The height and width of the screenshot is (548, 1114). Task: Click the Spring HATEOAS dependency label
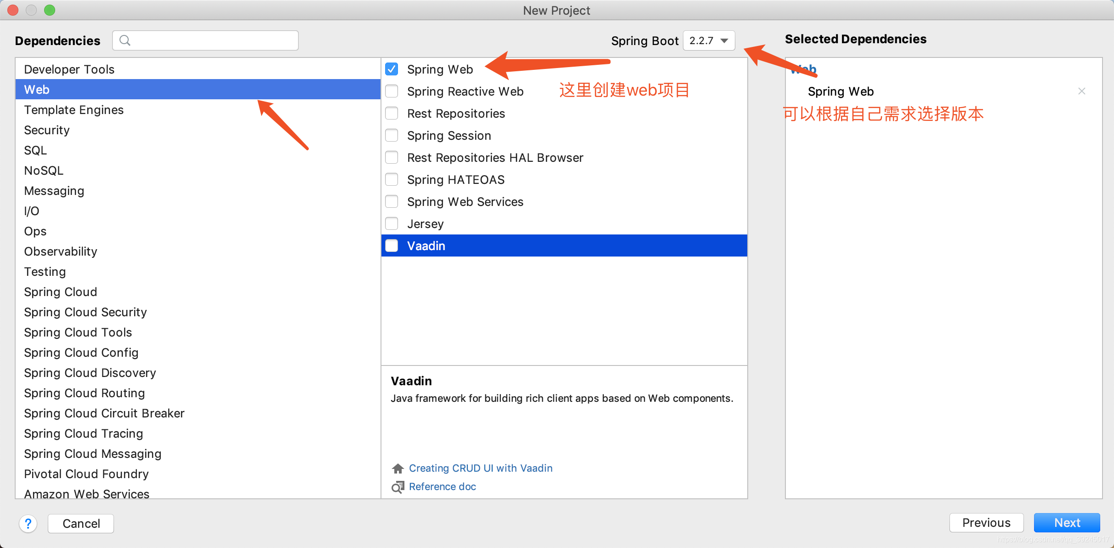[456, 179]
